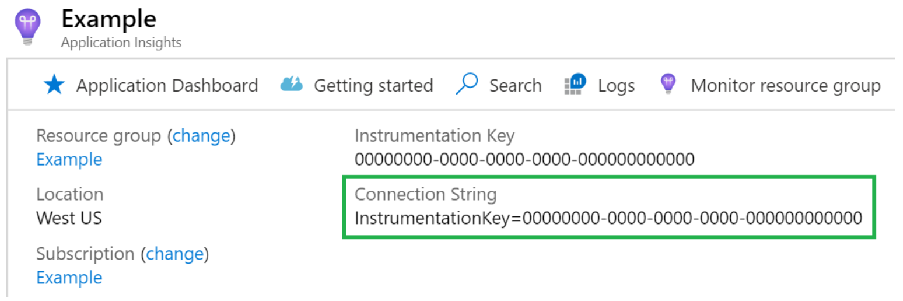Click the Monitor resource group bulb icon
The height and width of the screenshot is (301, 903).
tap(668, 85)
